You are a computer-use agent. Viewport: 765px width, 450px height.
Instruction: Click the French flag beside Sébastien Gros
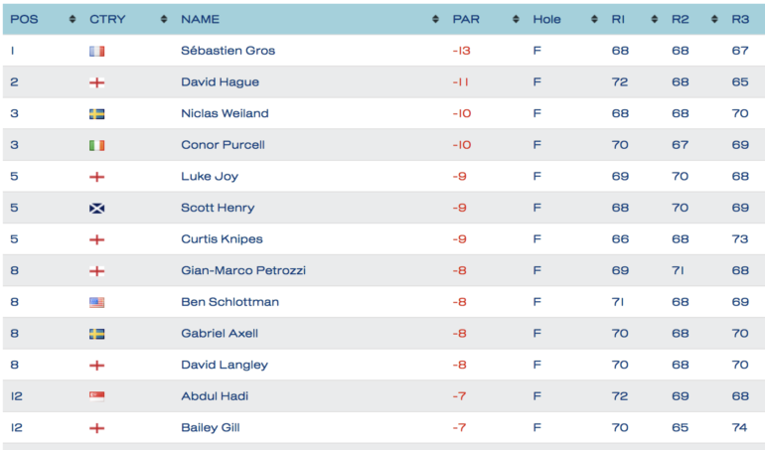click(x=96, y=51)
